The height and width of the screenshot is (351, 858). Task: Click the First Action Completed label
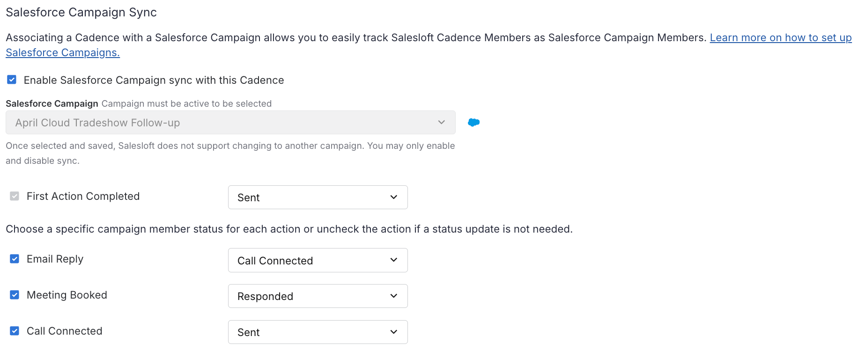tap(83, 196)
